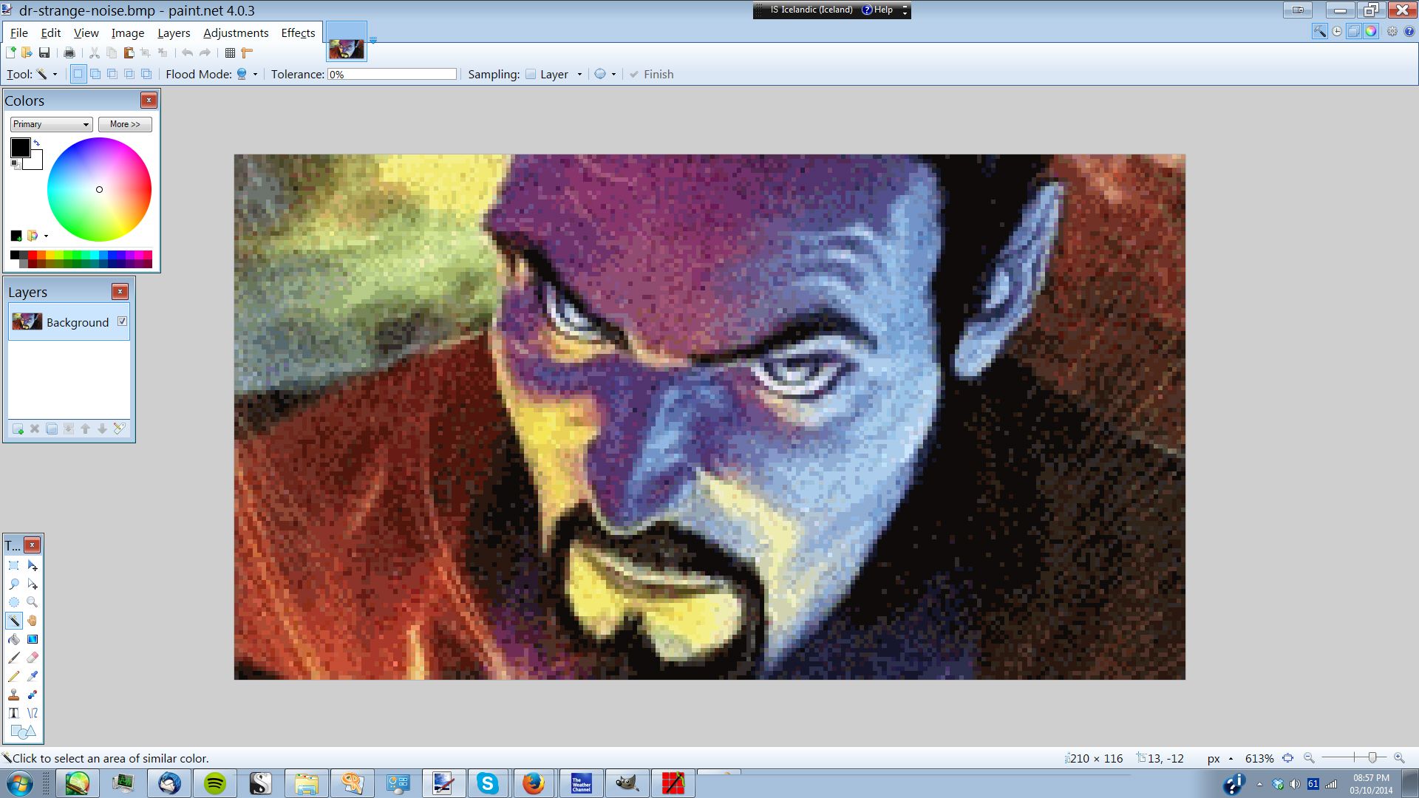This screenshot has height=798, width=1419.
Task: Open the Effects menu
Action: 298,33
